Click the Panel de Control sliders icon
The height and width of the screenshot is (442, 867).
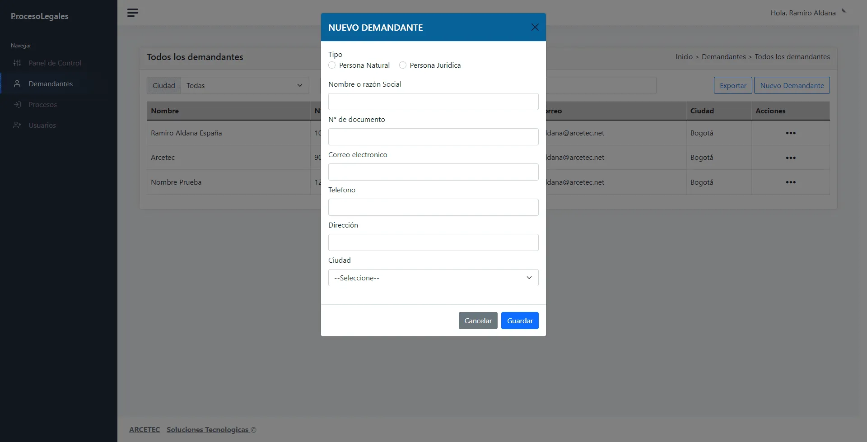click(x=17, y=63)
